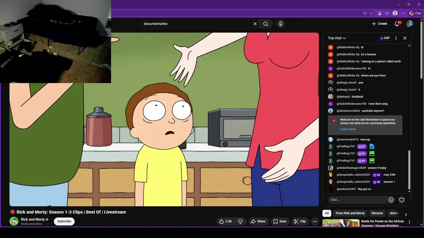This screenshot has width=424, height=238.
Task: Clear the documentaries search text
Action: pyautogui.click(x=255, y=24)
